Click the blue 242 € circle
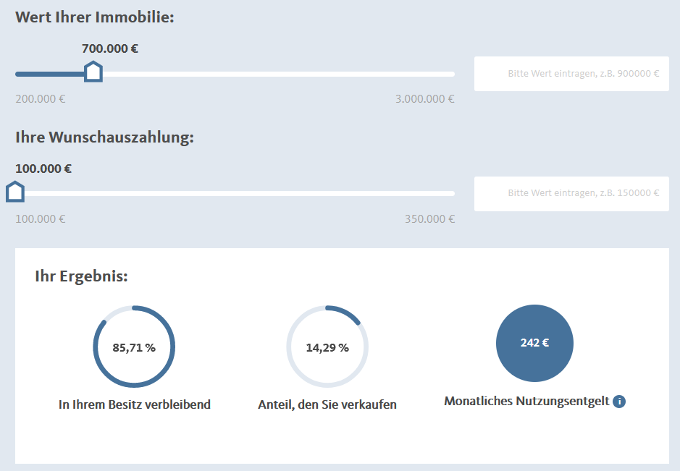The height and width of the screenshot is (471, 680). click(534, 343)
